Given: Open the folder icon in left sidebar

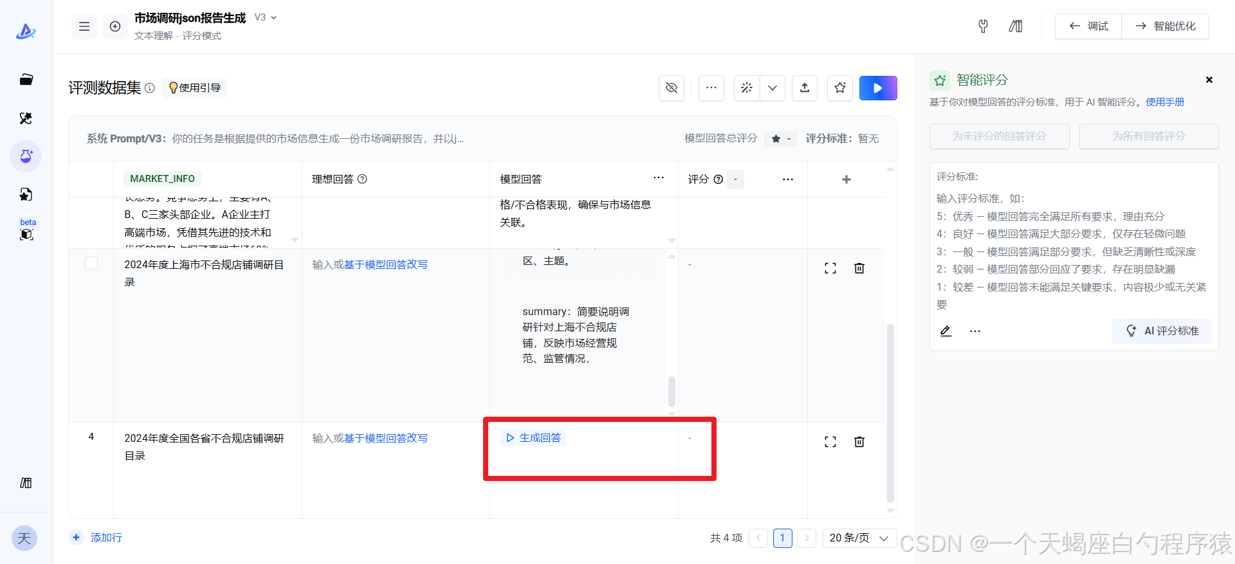Looking at the screenshot, I should click(26, 80).
